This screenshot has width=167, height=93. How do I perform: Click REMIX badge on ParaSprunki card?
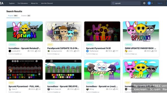coord(50,45)
